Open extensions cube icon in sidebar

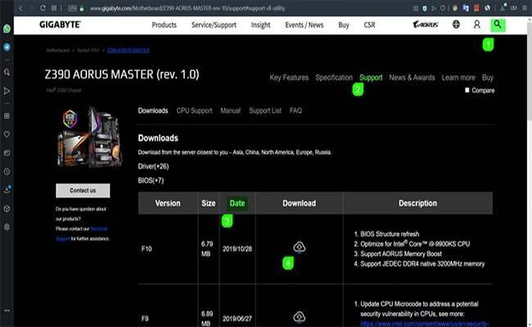coord(7,208)
